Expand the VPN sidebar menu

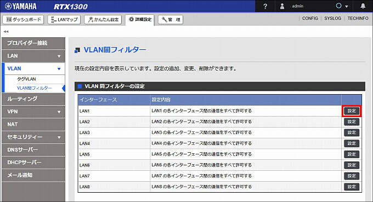tap(33, 112)
